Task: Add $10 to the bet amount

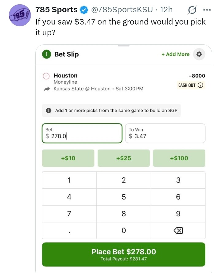Action: (68, 158)
